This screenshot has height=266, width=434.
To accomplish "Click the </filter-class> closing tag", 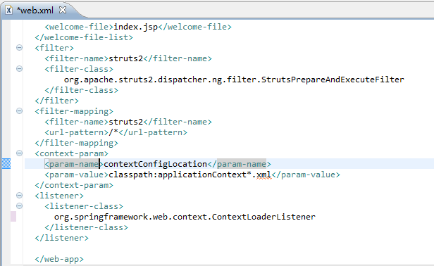I will (82, 90).
